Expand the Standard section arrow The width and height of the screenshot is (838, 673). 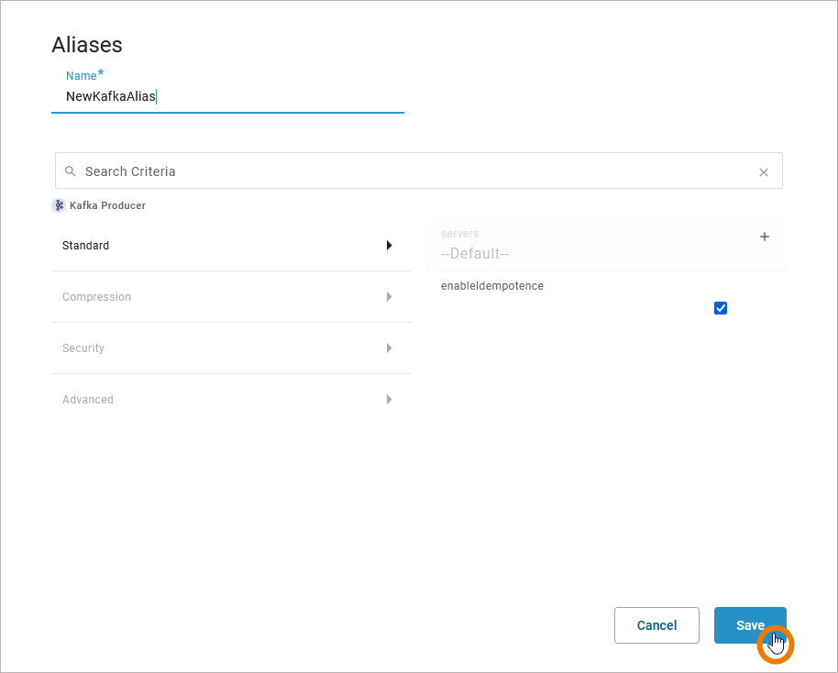click(x=390, y=246)
